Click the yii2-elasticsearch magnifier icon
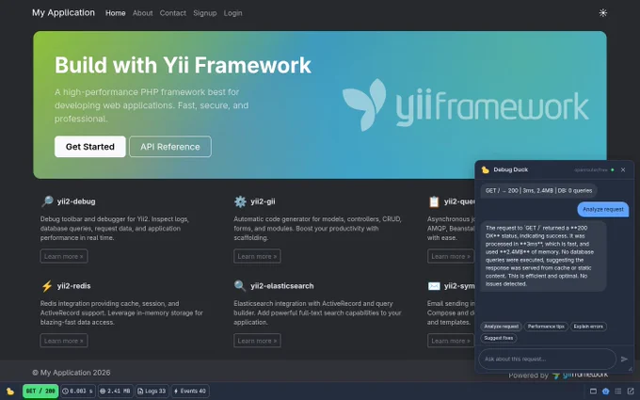The height and width of the screenshot is (400, 640). click(x=240, y=286)
